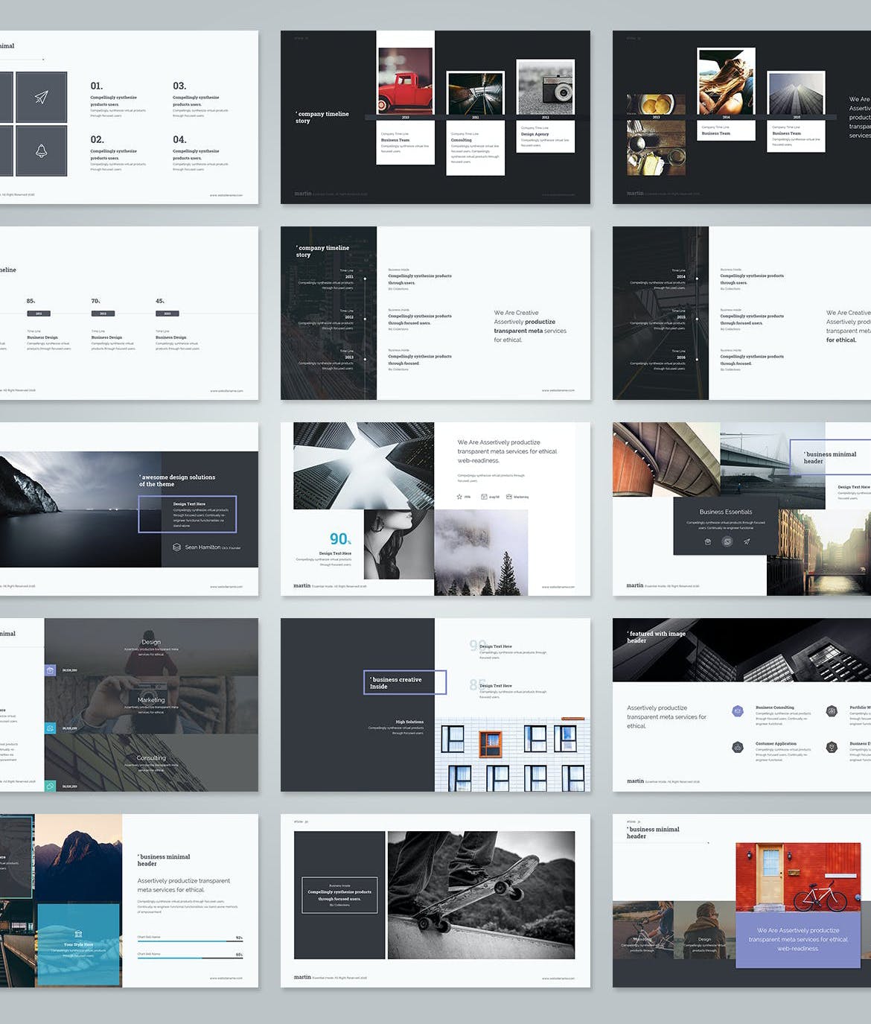Click the large blue 90% figure
The width and height of the screenshot is (871, 1024).
coord(339,538)
